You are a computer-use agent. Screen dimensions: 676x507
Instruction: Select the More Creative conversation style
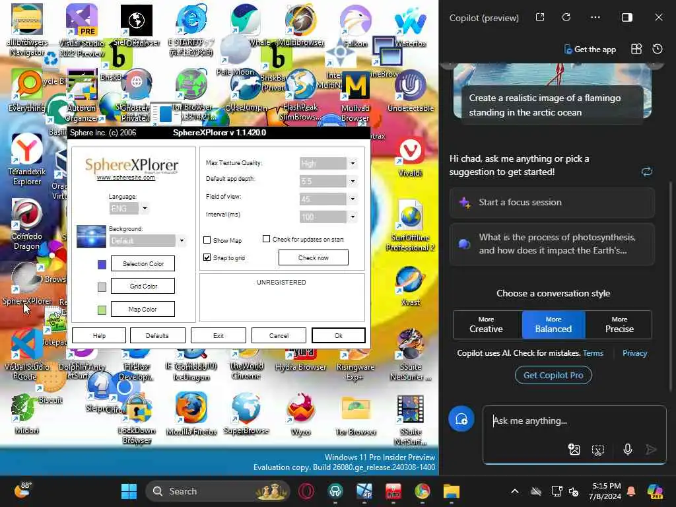[x=487, y=325]
